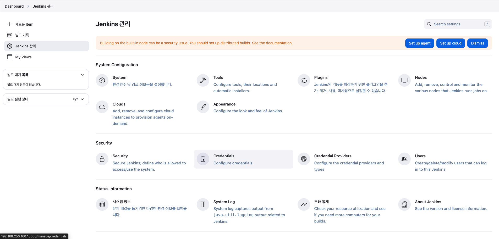
Task: Open the About Jenkins butler icon
Action: (404, 204)
